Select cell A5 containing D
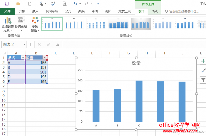The height and width of the screenshot is (136, 206). (x=16, y=77)
